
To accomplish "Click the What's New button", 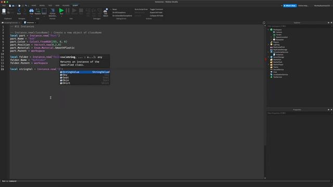I will pos(290,6).
